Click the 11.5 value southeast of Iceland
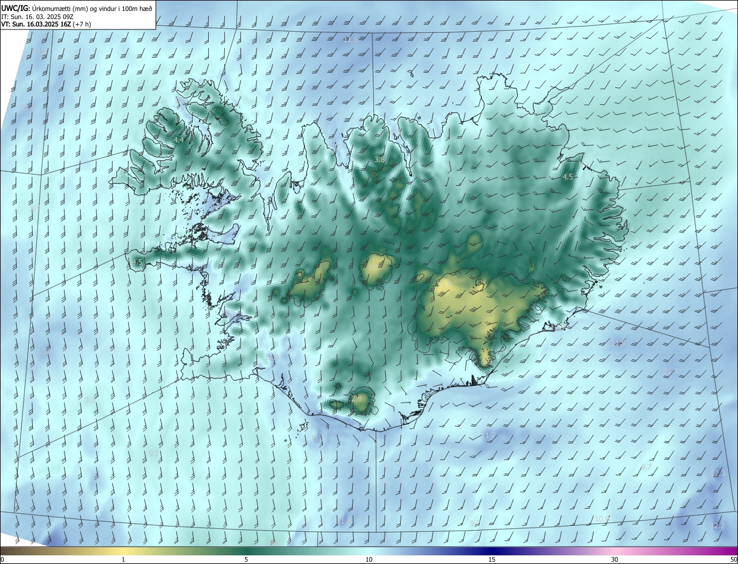 (x=619, y=343)
